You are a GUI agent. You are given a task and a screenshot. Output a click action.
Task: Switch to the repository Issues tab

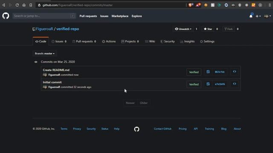(59, 41)
